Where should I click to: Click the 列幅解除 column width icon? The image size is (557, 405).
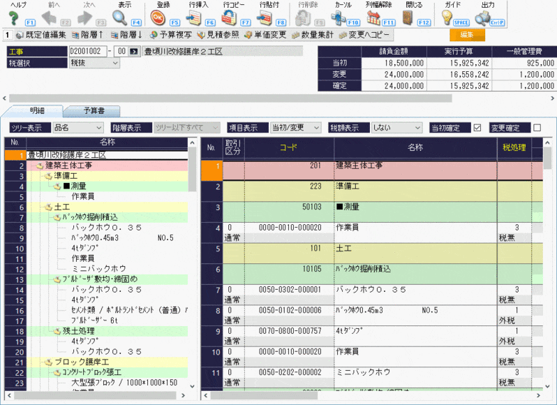click(373, 17)
